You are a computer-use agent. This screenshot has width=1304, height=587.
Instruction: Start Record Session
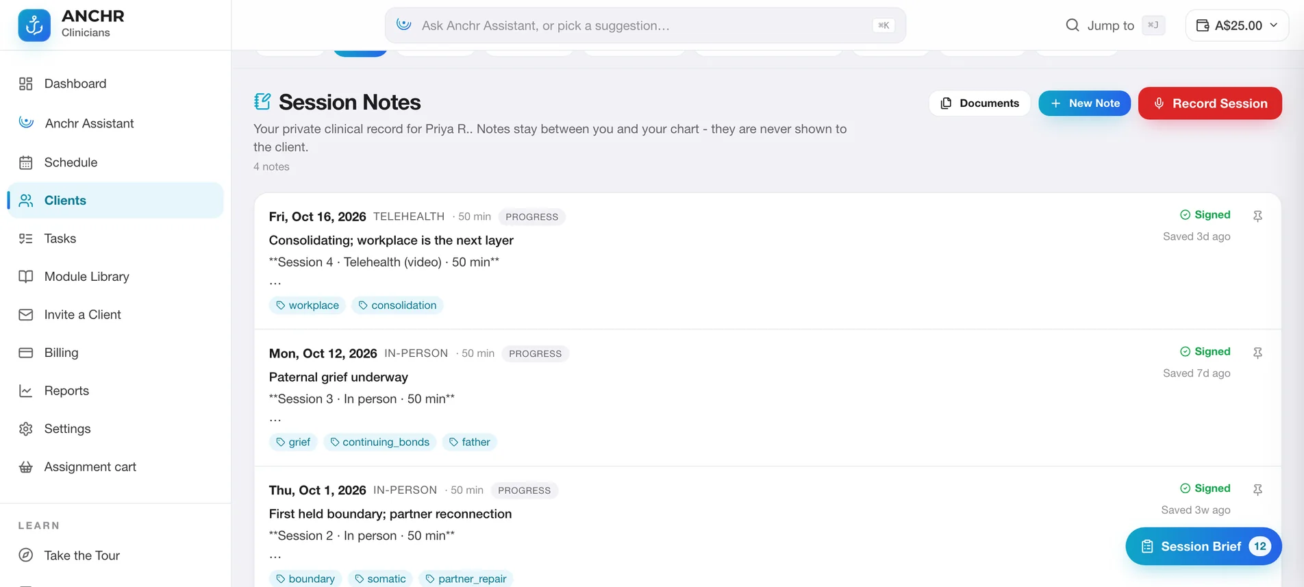coord(1210,103)
